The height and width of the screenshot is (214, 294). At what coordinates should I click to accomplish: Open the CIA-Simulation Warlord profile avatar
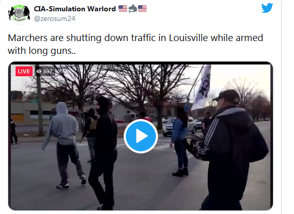point(19,13)
